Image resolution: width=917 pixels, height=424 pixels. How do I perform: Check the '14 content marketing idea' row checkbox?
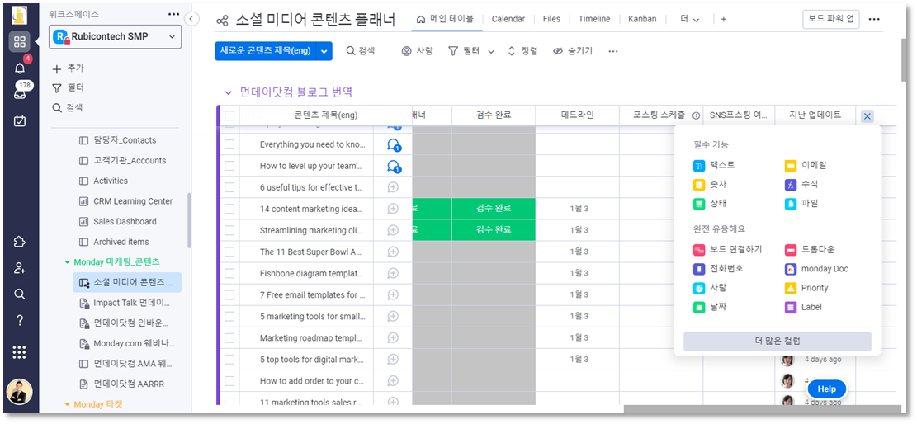[229, 209]
